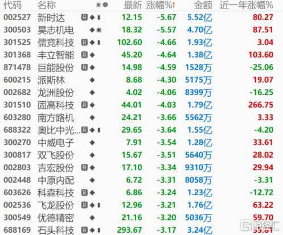Sort by the 近一年涨幅% column header
The height and width of the screenshot is (235, 283).
[x=247, y=5]
